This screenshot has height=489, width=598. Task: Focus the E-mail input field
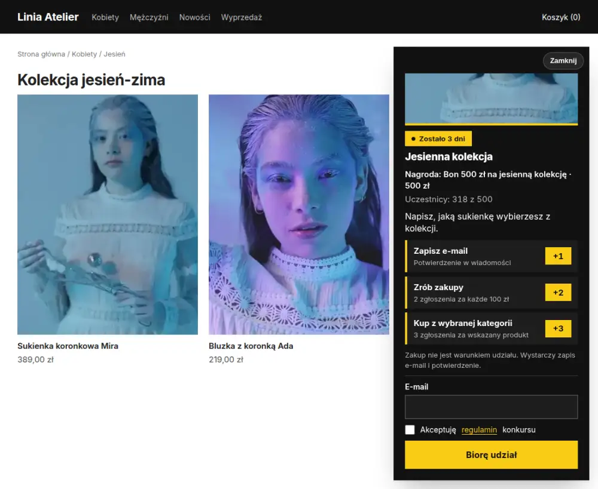pyautogui.click(x=491, y=407)
